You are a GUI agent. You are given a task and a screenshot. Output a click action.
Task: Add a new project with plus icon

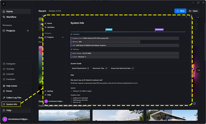[28, 31]
